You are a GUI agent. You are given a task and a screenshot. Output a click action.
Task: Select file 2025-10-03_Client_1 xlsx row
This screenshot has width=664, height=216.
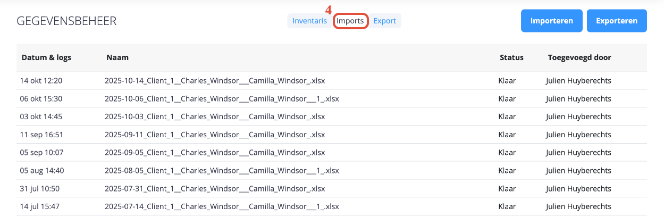[332, 117]
